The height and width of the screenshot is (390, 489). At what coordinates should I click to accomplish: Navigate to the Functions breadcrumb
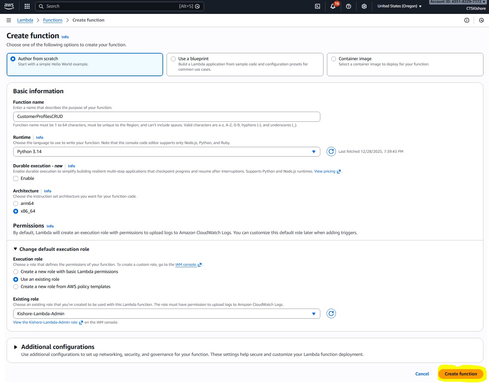[53, 20]
